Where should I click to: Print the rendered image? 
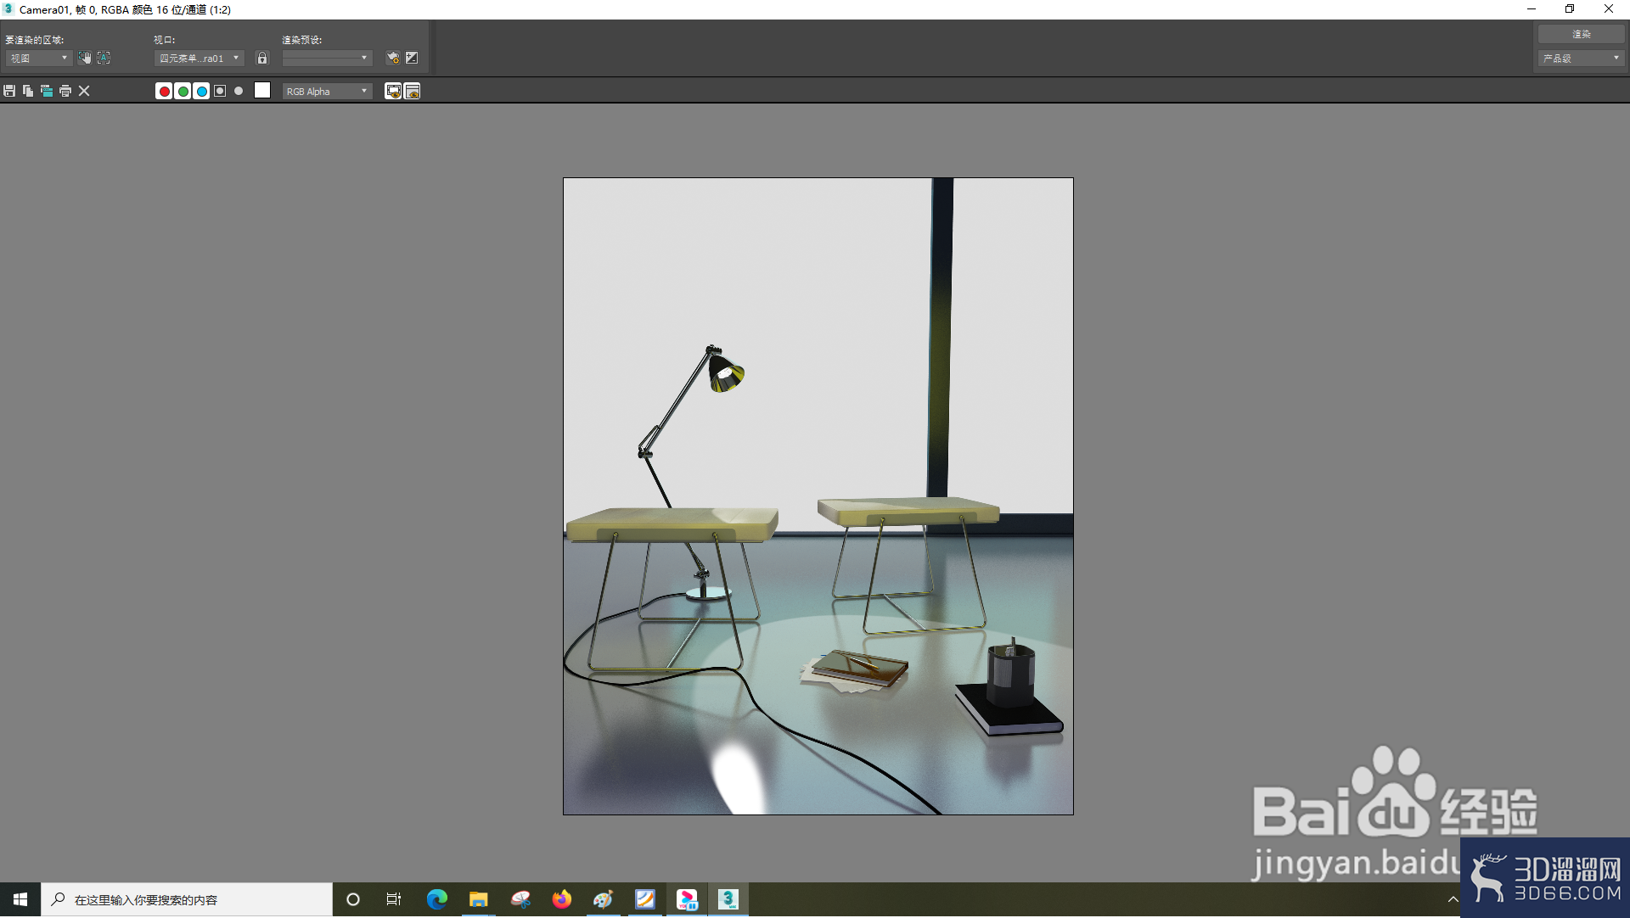pyautogui.click(x=65, y=92)
